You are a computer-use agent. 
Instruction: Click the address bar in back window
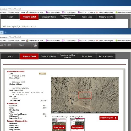click(65, 9)
